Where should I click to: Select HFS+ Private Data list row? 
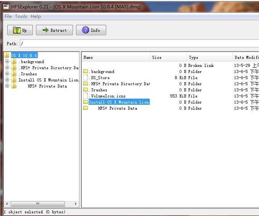point(170,108)
